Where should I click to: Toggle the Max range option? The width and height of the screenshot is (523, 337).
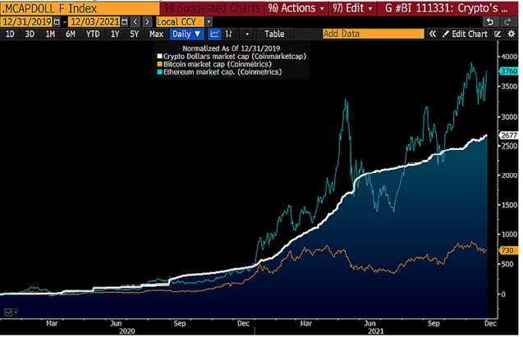pos(156,34)
